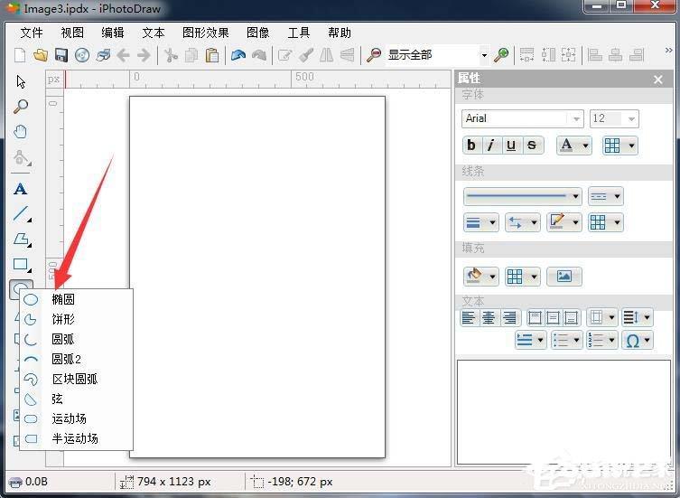Screen dimensions: 680x498
Task: Set vertical text alignment to top
Action: pos(535,318)
